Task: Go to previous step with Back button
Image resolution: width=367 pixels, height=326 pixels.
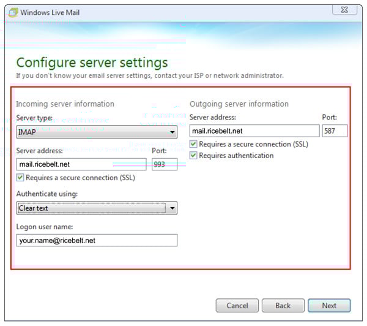Action: pos(283,305)
